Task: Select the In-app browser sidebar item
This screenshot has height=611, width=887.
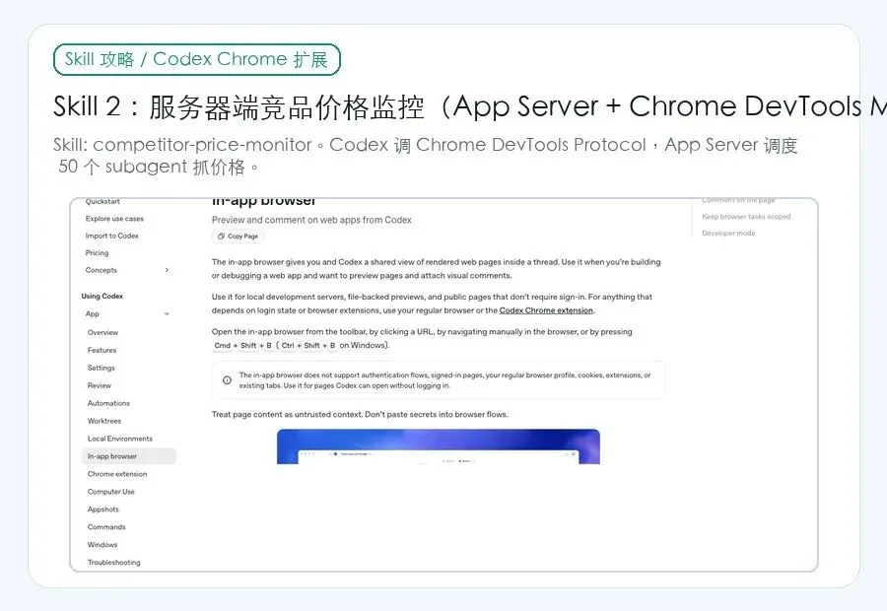Action: pyautogui.click(x=129, y=456)
